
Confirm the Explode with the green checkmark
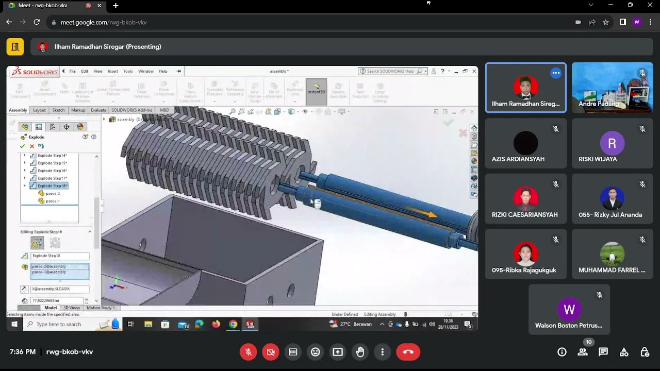22,146
